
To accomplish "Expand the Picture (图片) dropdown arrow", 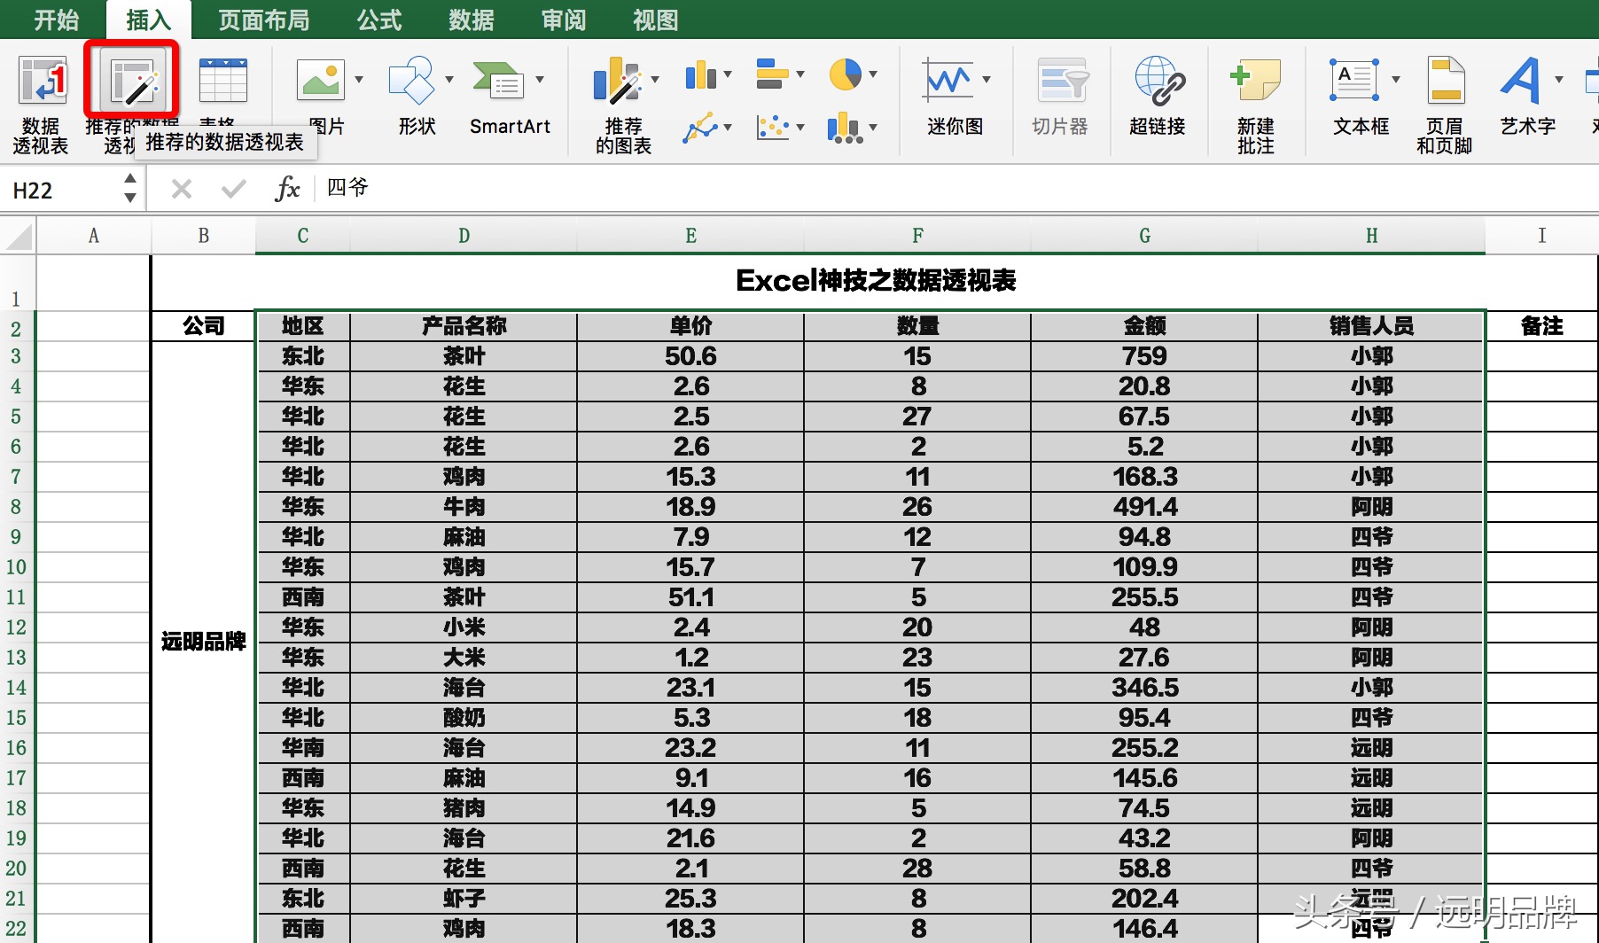I will [x=359, y=80].
